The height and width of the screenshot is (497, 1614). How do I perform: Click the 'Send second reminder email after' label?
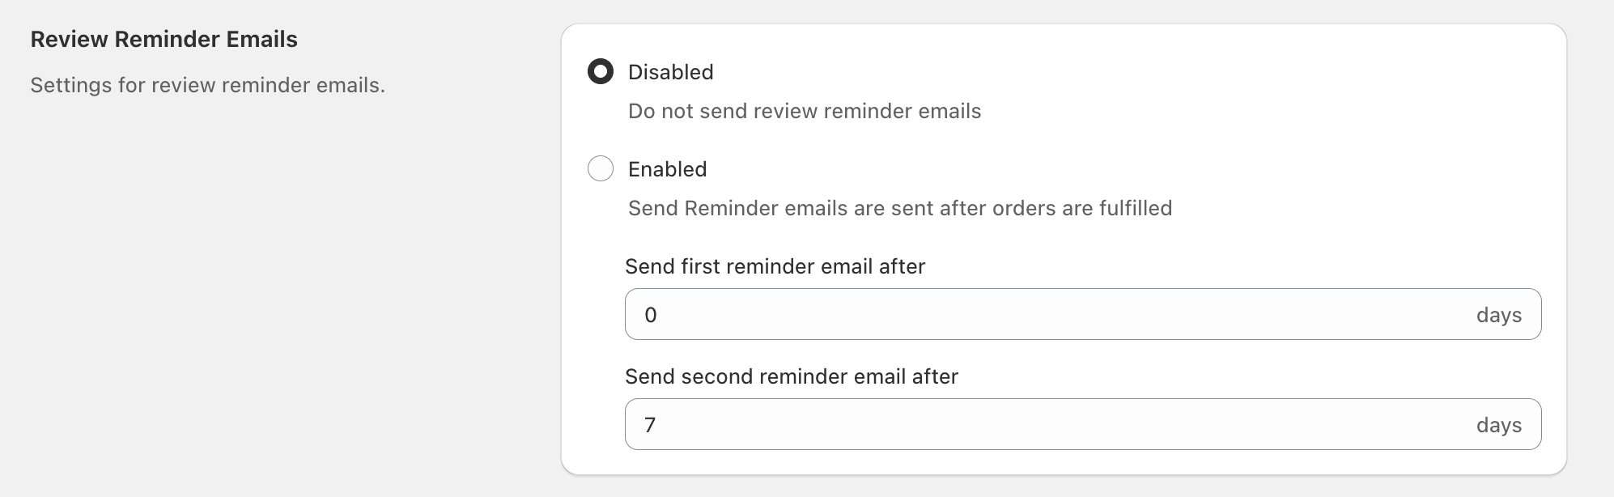[790, 377]
